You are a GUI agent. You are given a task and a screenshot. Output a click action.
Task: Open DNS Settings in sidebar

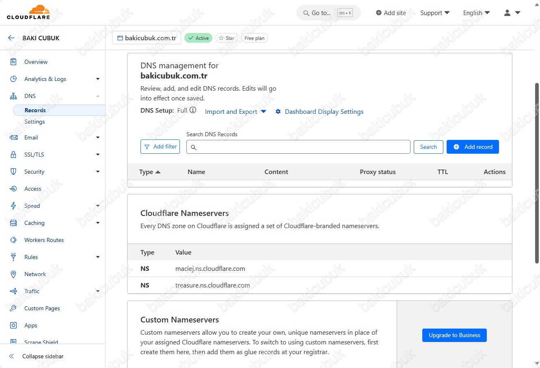[35, 122]
